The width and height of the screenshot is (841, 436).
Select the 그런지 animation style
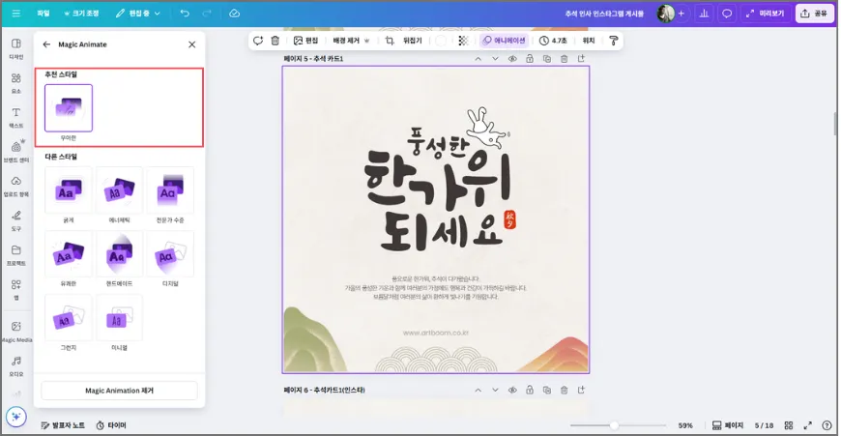click(x=68, y=318)
